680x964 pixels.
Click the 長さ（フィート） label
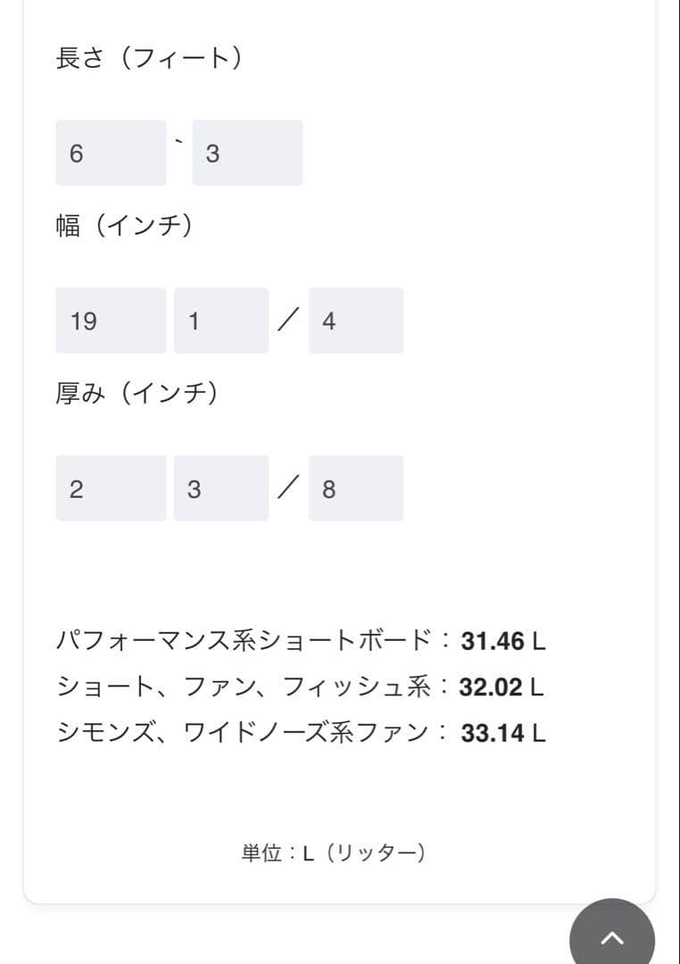pyautogui.click(x=149, y=59)
